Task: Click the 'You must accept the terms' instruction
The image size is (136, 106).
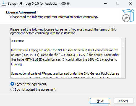Action: tap(89, 29)
